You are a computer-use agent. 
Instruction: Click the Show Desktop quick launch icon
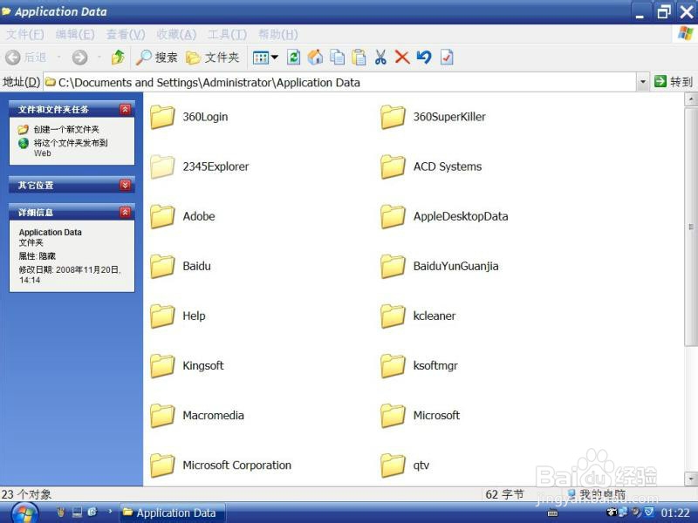tap(78, 513)
